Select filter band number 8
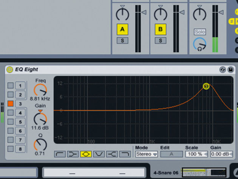Viewport: 238px width, 179px height. coord(20,149)
